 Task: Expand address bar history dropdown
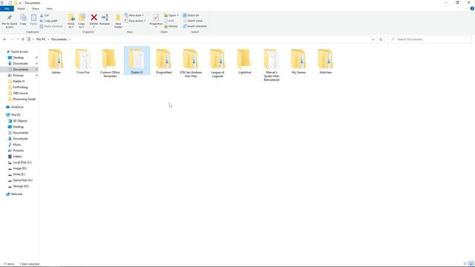pos(373,39)
